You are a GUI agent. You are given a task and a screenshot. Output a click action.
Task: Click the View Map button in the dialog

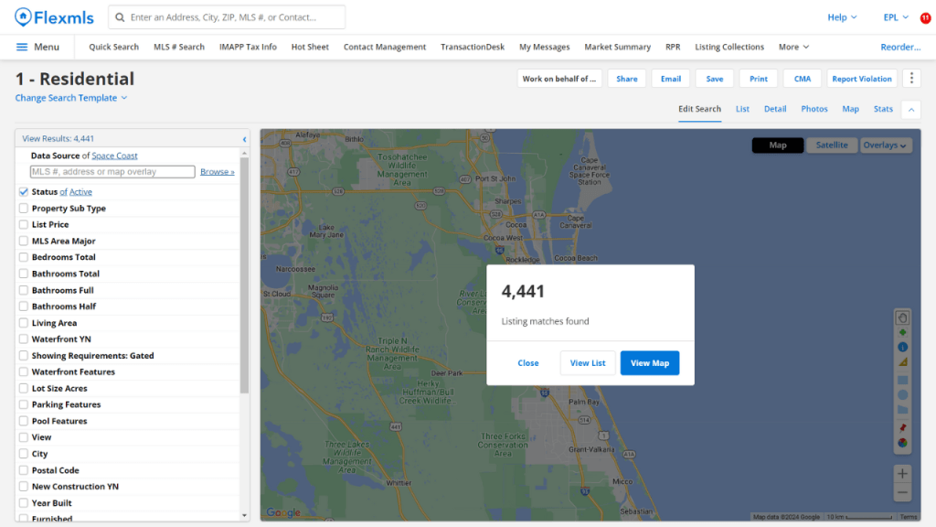649,362
